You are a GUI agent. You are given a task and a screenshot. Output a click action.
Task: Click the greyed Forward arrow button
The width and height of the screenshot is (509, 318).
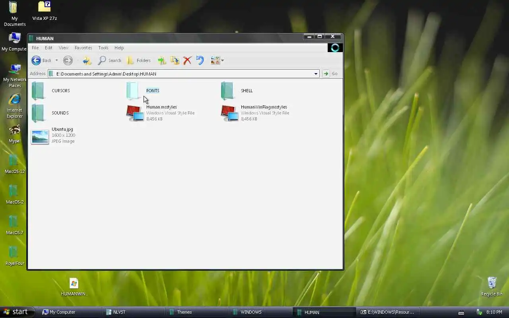pyautogui.click(x=68, y=60)
